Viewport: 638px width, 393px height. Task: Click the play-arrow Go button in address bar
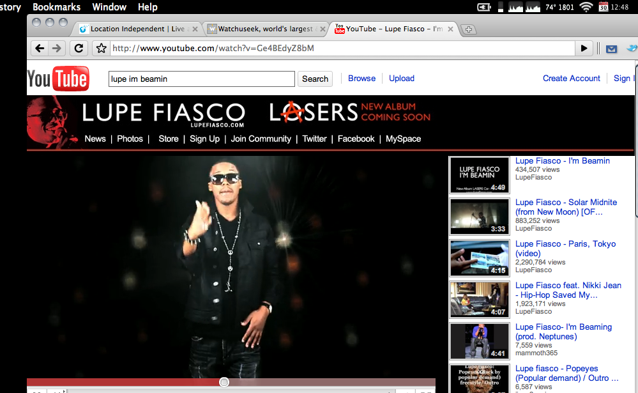(584, 49)
